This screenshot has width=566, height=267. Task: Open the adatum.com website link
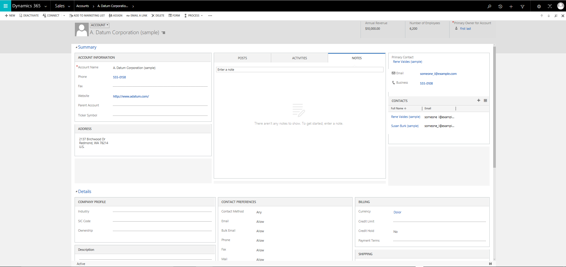[x=131, y=96]
